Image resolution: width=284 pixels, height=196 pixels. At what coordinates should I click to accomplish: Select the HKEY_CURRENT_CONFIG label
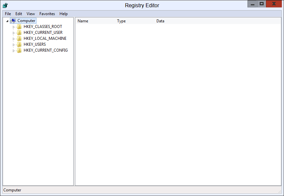[46, 50]
